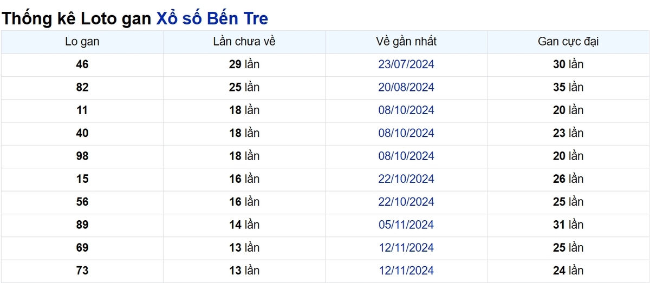Open the 22/10/2024 date for lo 56

pos(406,202)
